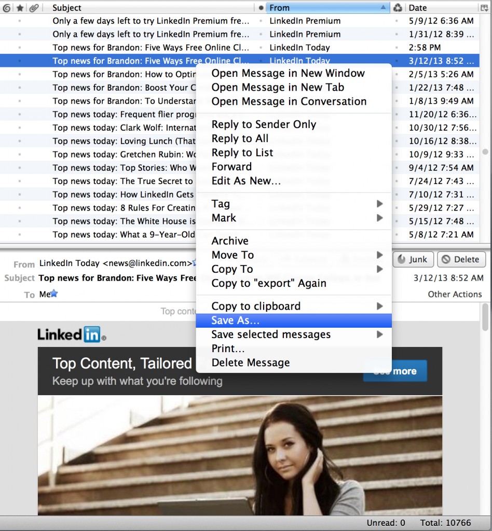Image resolution: width=492 pixels, height=531 pixels.
Task: Click the Unread: 0 status bar entry
Action: (386, 523)
